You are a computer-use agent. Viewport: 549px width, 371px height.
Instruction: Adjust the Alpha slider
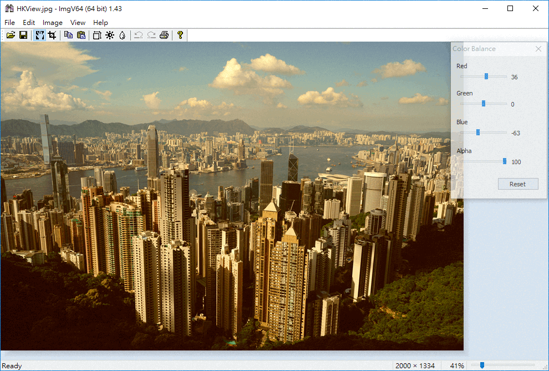(x=484, y=161)
